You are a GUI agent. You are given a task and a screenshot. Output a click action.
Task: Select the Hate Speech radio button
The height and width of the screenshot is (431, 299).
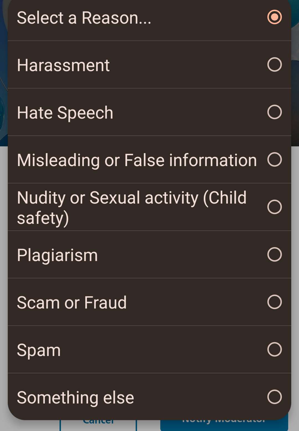click(274, 112)
